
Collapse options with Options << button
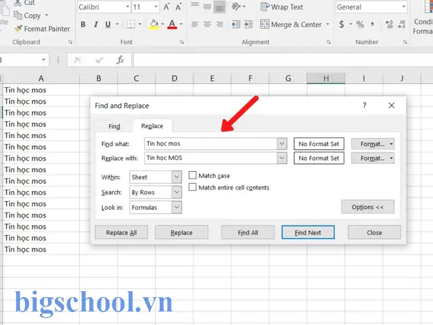(x=367, y=207)
